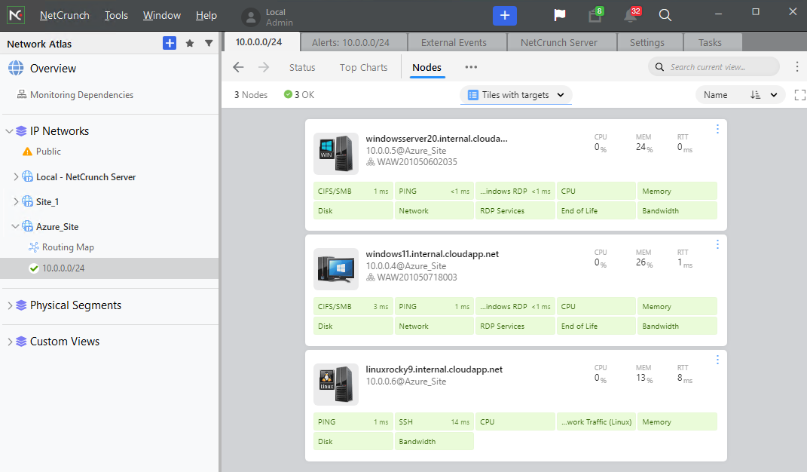Click the windowsserver20 server icon
Image resolution: width=807 pixels, height=472 pixels.
(336, 153)
